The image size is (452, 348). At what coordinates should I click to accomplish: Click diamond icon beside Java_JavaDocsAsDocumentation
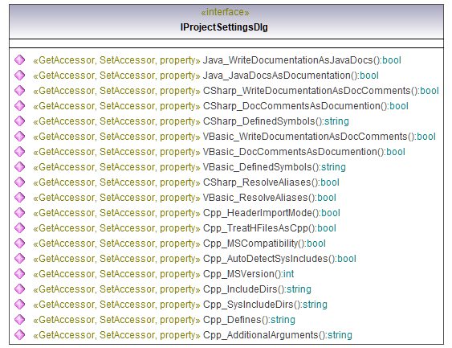click(x=20, y=76)
